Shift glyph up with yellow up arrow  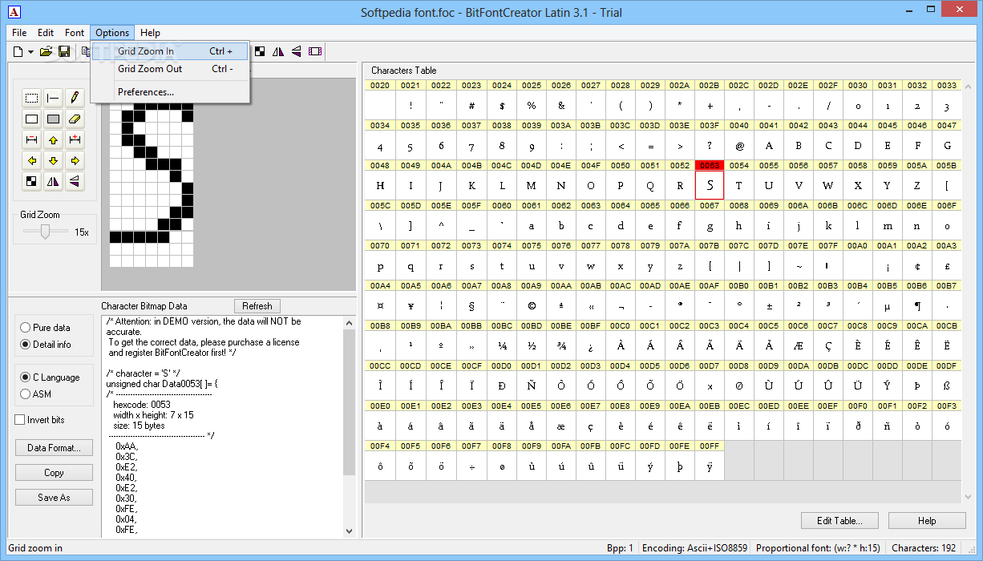53,140
